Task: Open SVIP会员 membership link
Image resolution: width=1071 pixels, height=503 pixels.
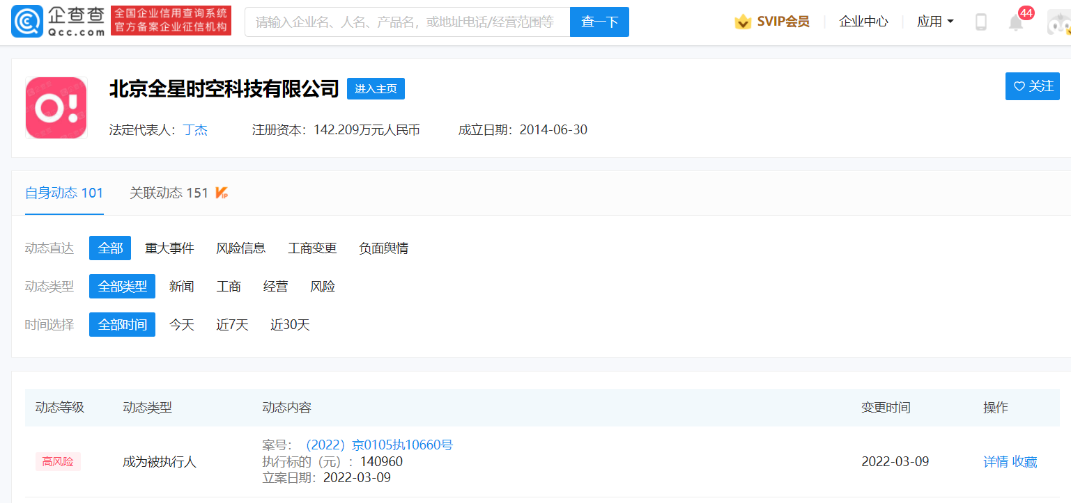Action: pos(783,22)
